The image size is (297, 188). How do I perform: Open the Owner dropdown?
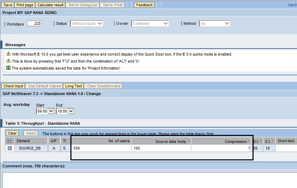click(150, 23)
